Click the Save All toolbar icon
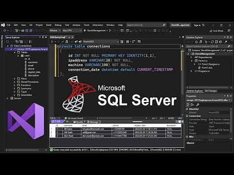Screen dimensions: 234x175 coord(31,31)
